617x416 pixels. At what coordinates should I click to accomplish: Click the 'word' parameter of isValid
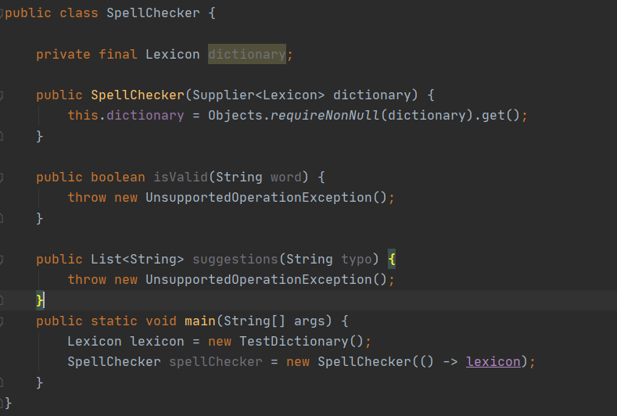click(285, 177)
